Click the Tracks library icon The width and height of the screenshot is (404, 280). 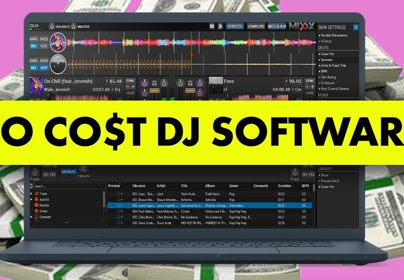coord(37,194)
